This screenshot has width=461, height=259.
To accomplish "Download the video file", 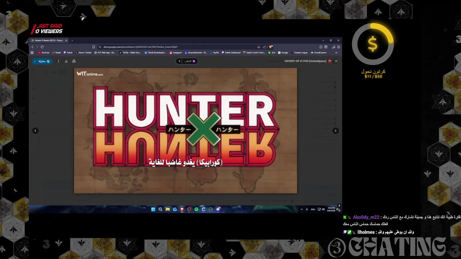I will (66, 61).
